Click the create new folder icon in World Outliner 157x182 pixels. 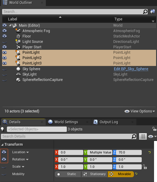point(153,11)
